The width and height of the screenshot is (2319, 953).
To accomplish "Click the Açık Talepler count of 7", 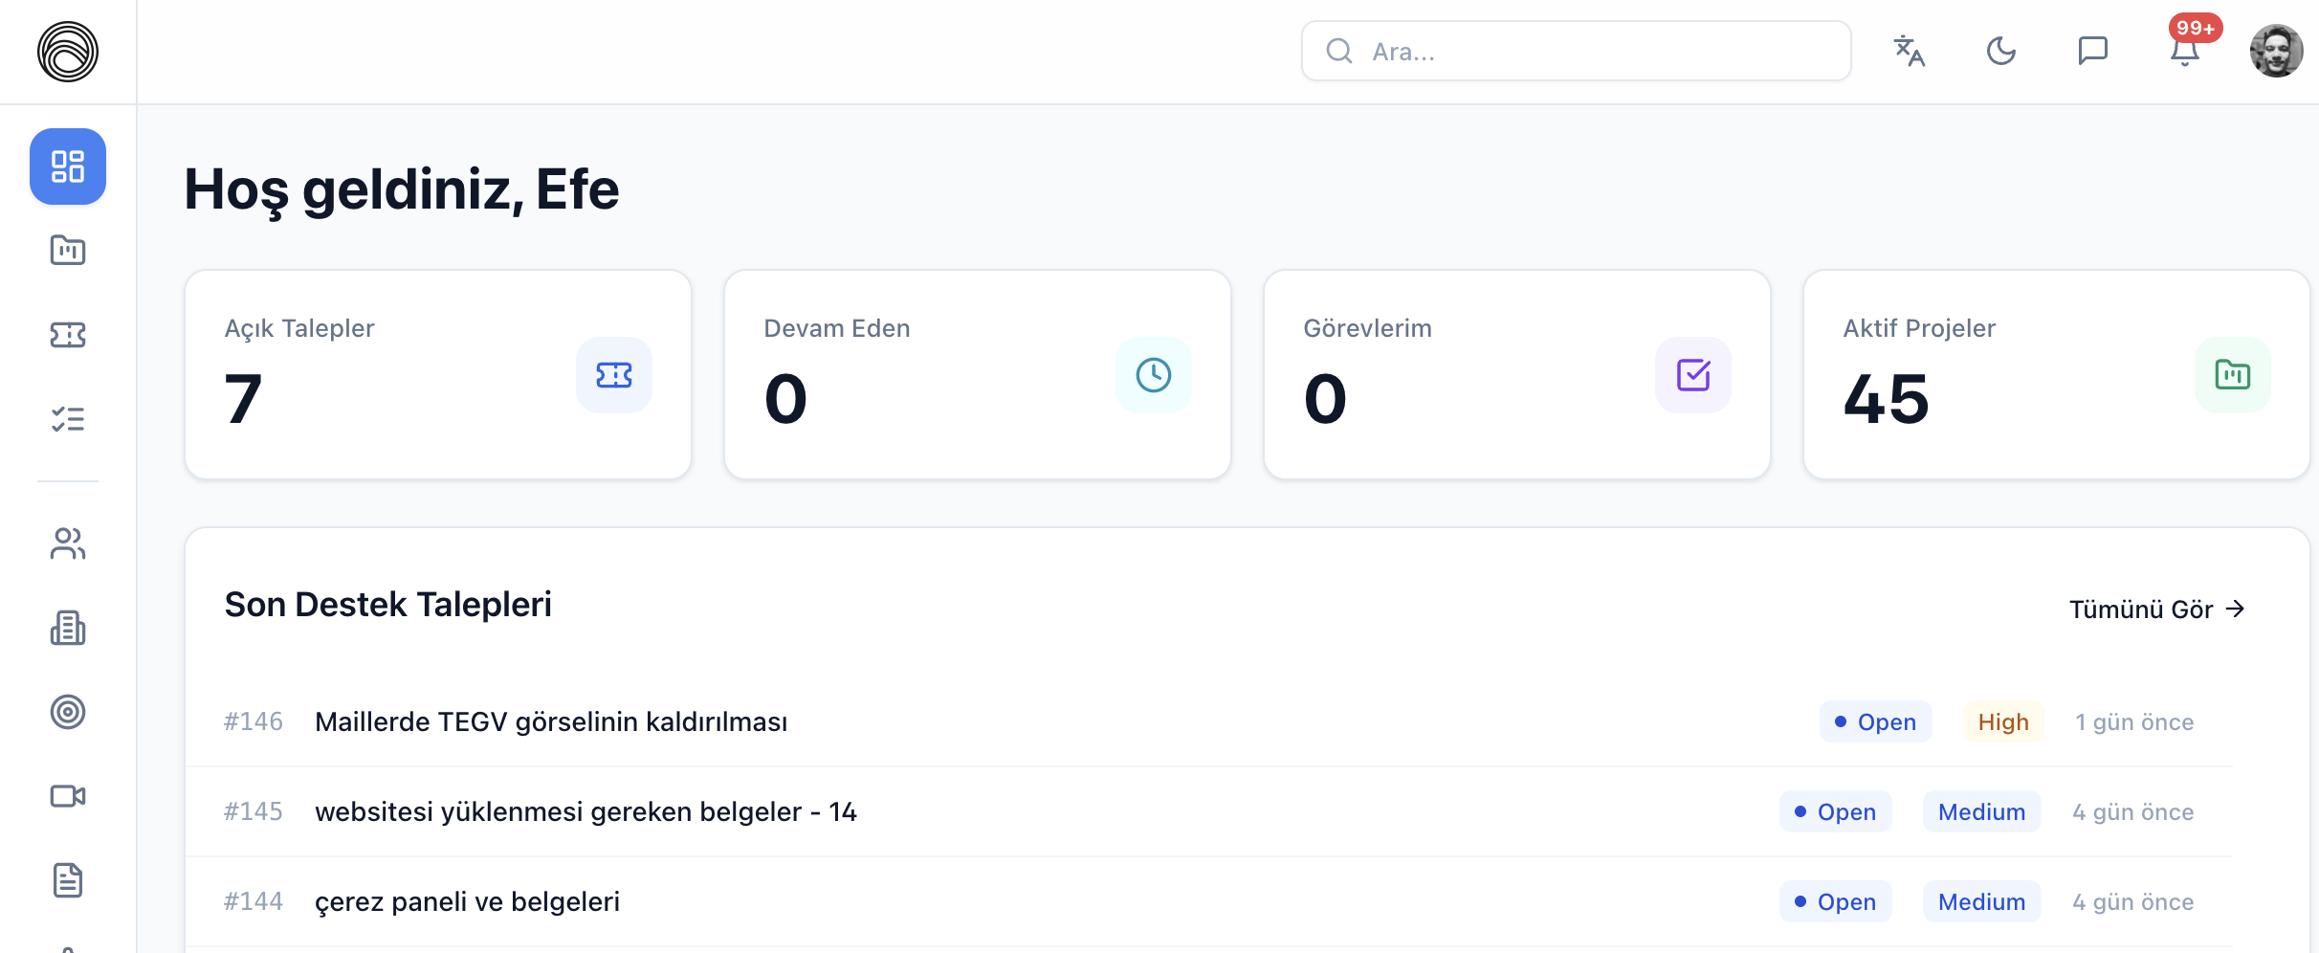I will [x=243, y=399].
